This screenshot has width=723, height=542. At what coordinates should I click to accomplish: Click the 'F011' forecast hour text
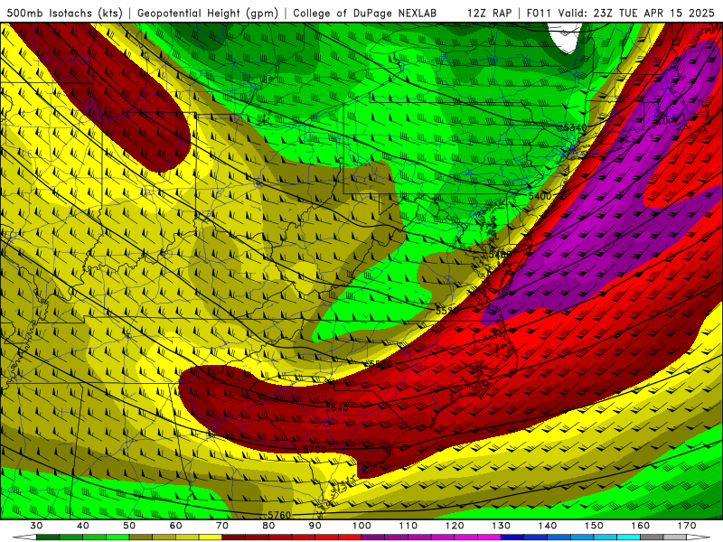[x=539, y=13]
